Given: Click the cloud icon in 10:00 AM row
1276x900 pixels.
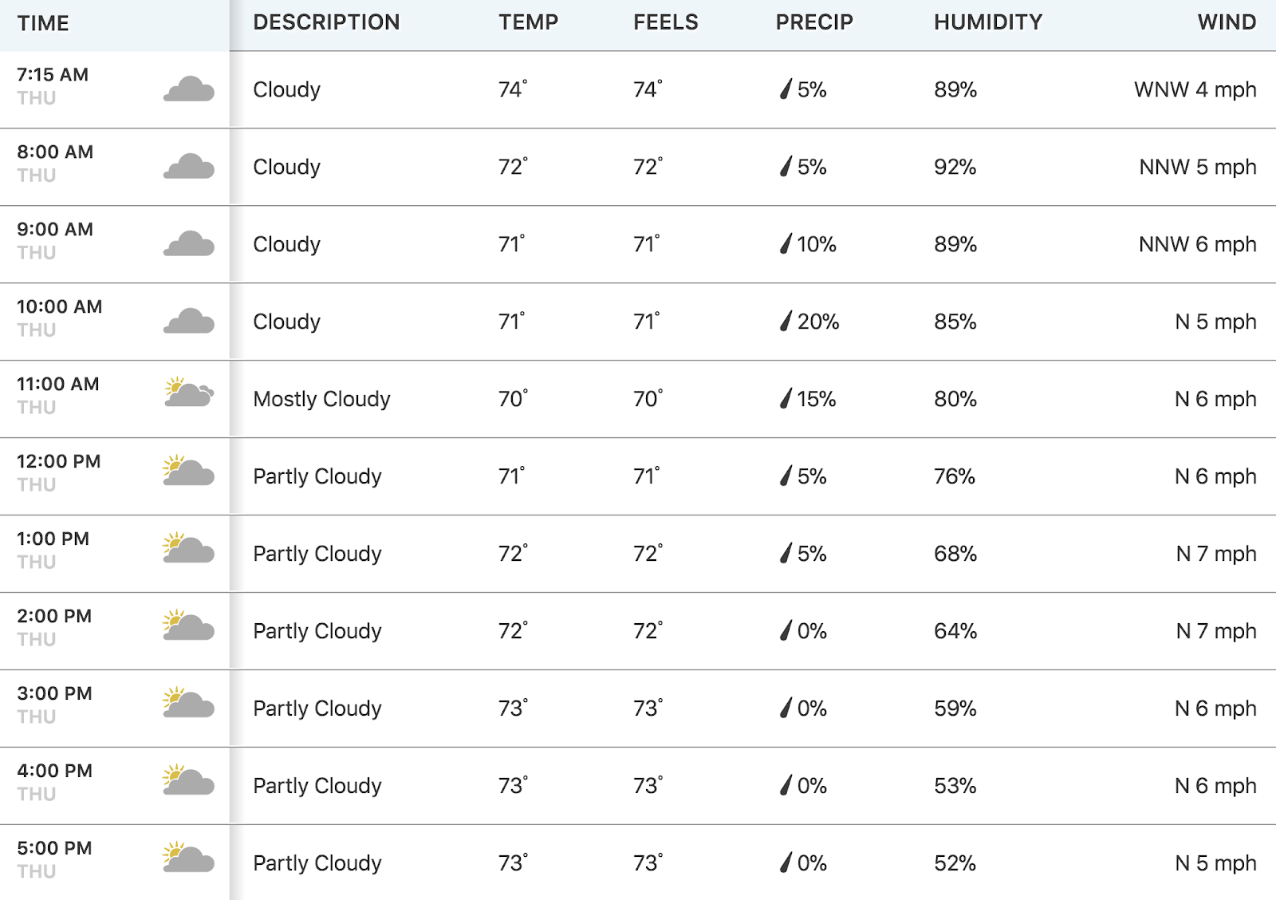Looking at the screenshot, I should point(189,322).
